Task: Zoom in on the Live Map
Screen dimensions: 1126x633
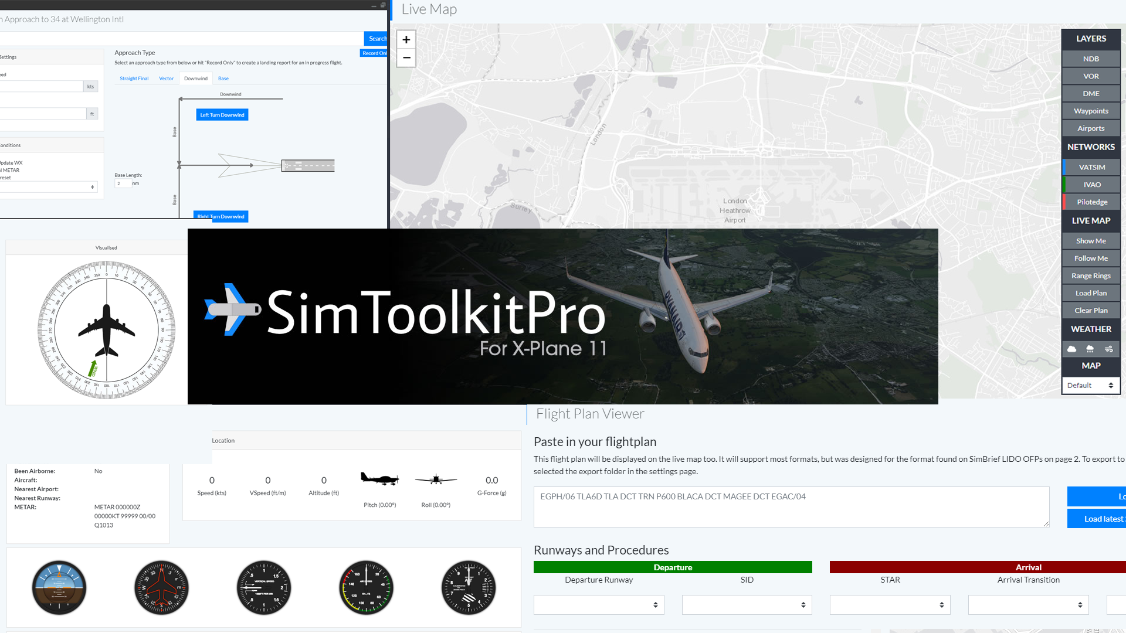Action: click(x=406, y=39)
